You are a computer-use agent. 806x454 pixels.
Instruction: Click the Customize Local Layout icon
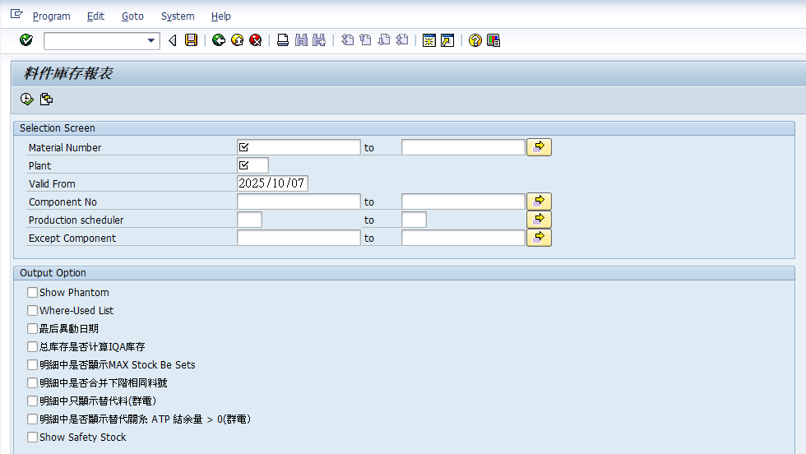(493, 40)
